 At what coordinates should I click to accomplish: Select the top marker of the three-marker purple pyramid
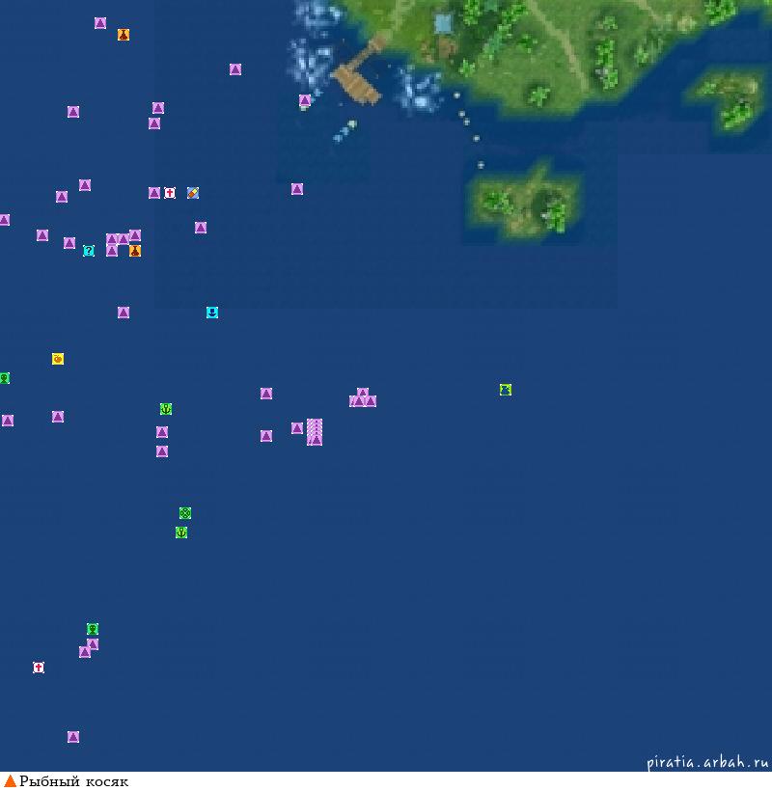pyautogui.click(x=363, y=393)
